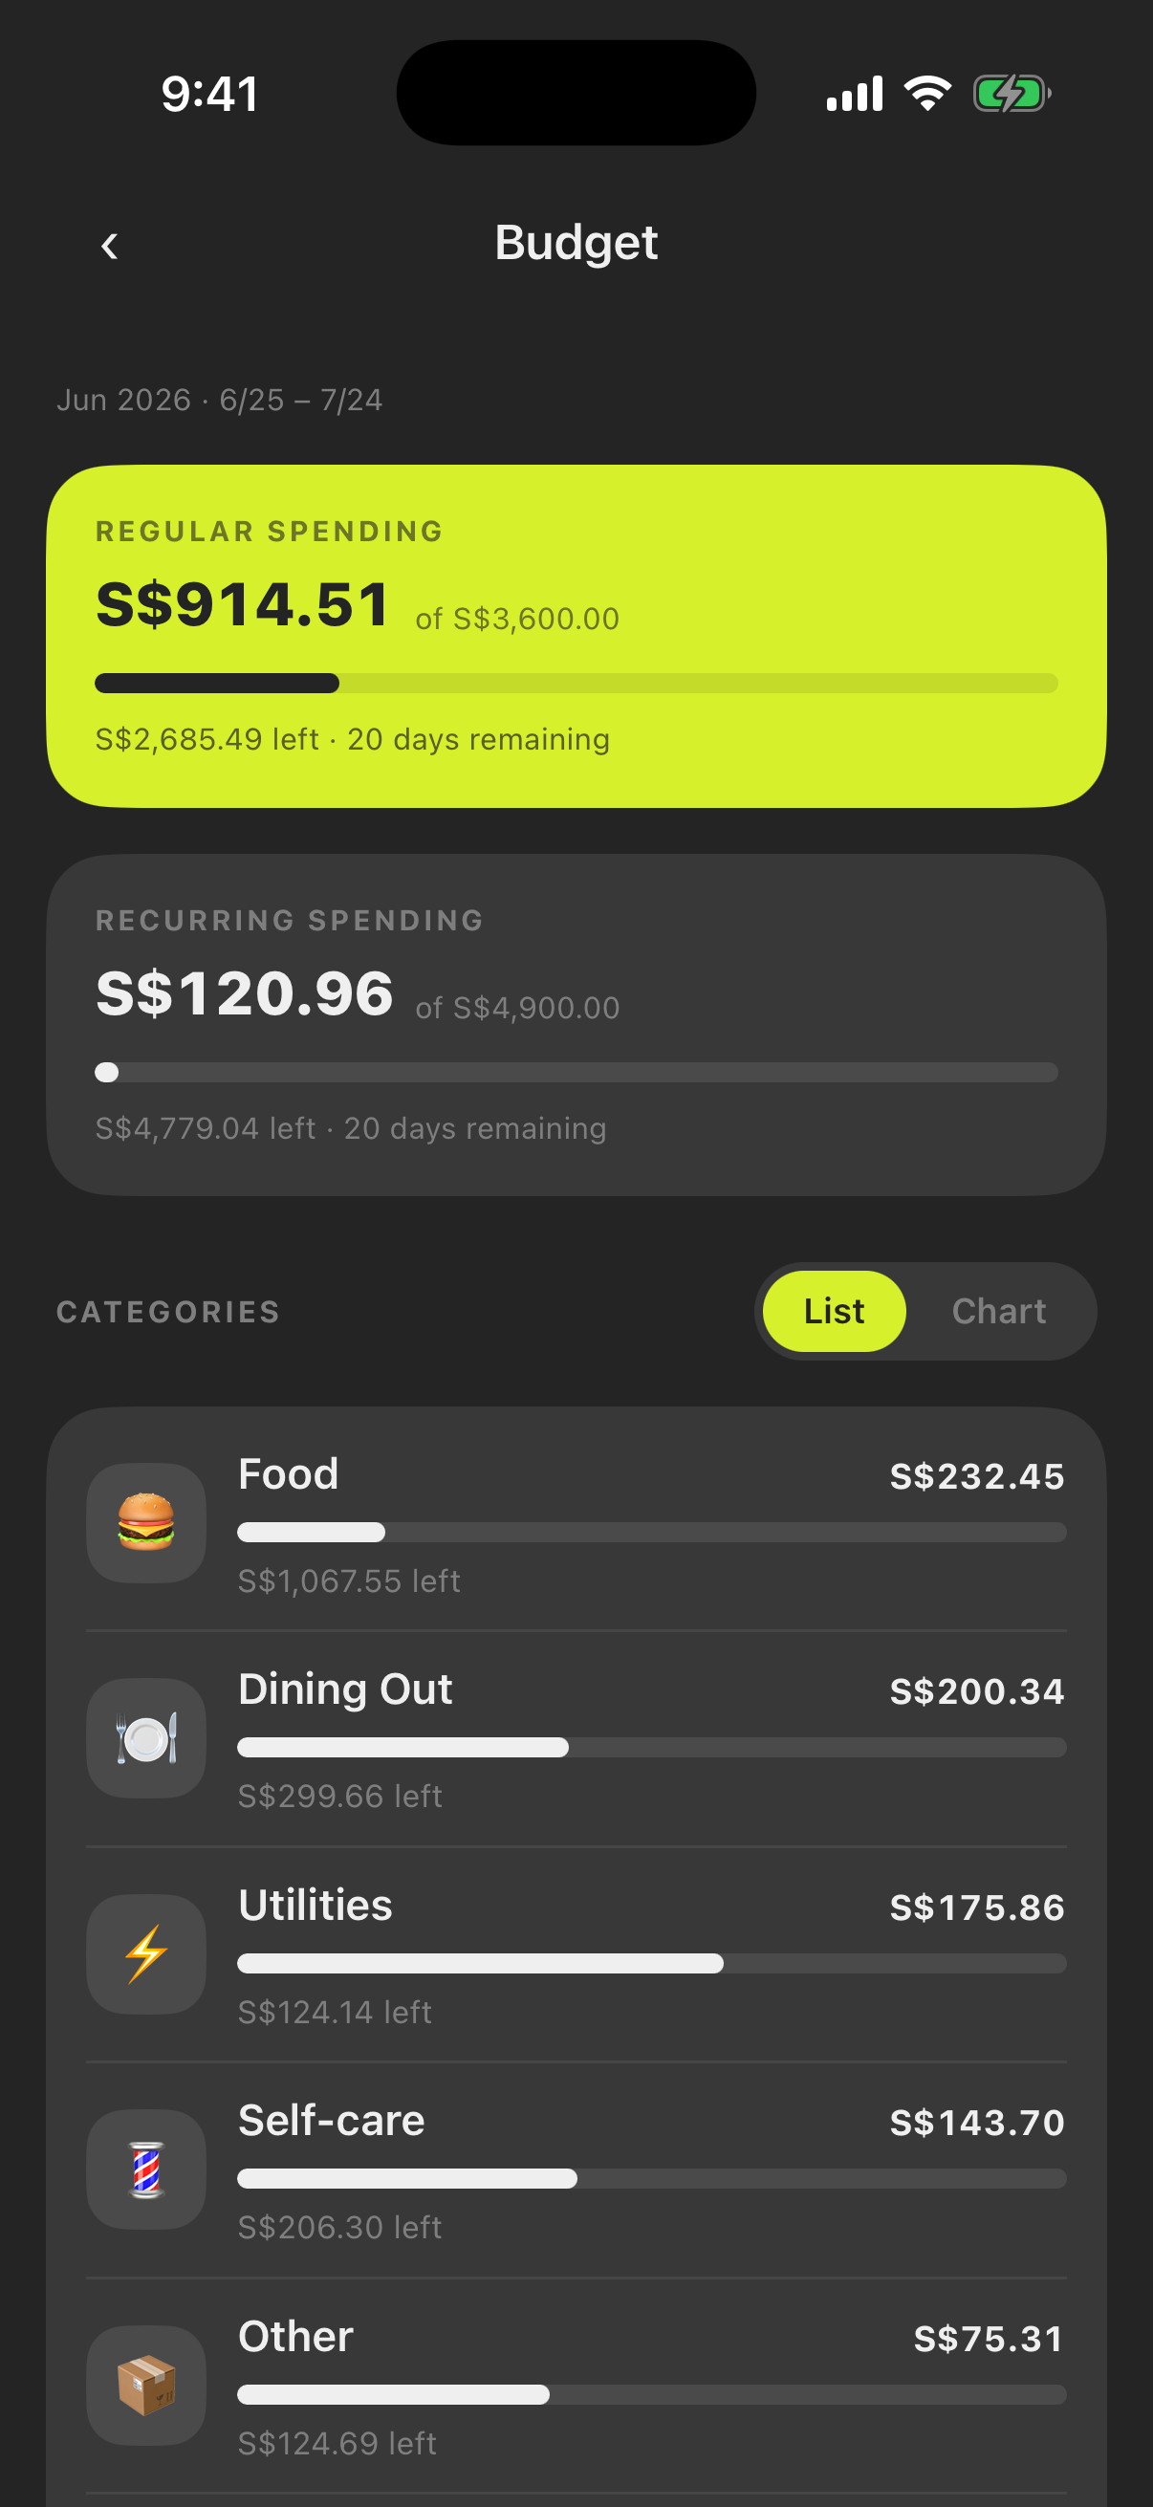Tap the Self-care barber pole icon
The height and width of the screenshot is (2507, 1153).
point(146,2169)
